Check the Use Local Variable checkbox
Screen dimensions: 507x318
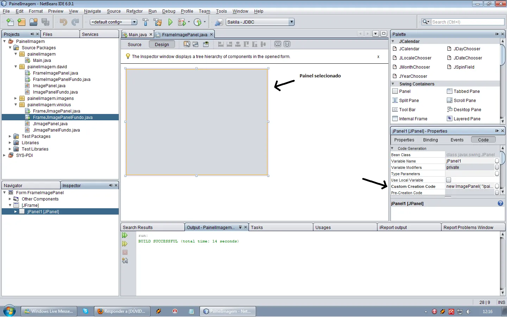(x=449, y=180)
